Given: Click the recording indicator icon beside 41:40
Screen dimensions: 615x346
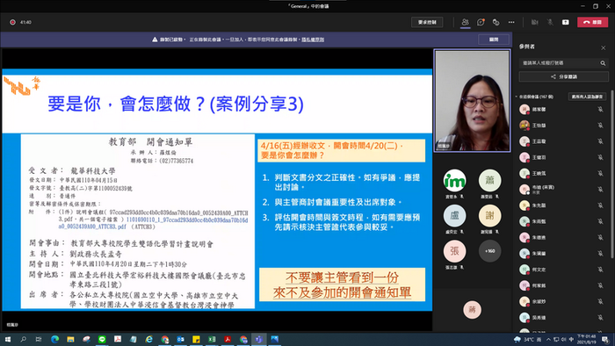Looking at the screenshot, I should pos(12,22).
